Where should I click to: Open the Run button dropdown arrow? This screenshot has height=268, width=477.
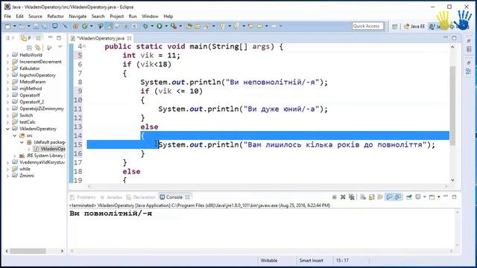tap(166, 26)
